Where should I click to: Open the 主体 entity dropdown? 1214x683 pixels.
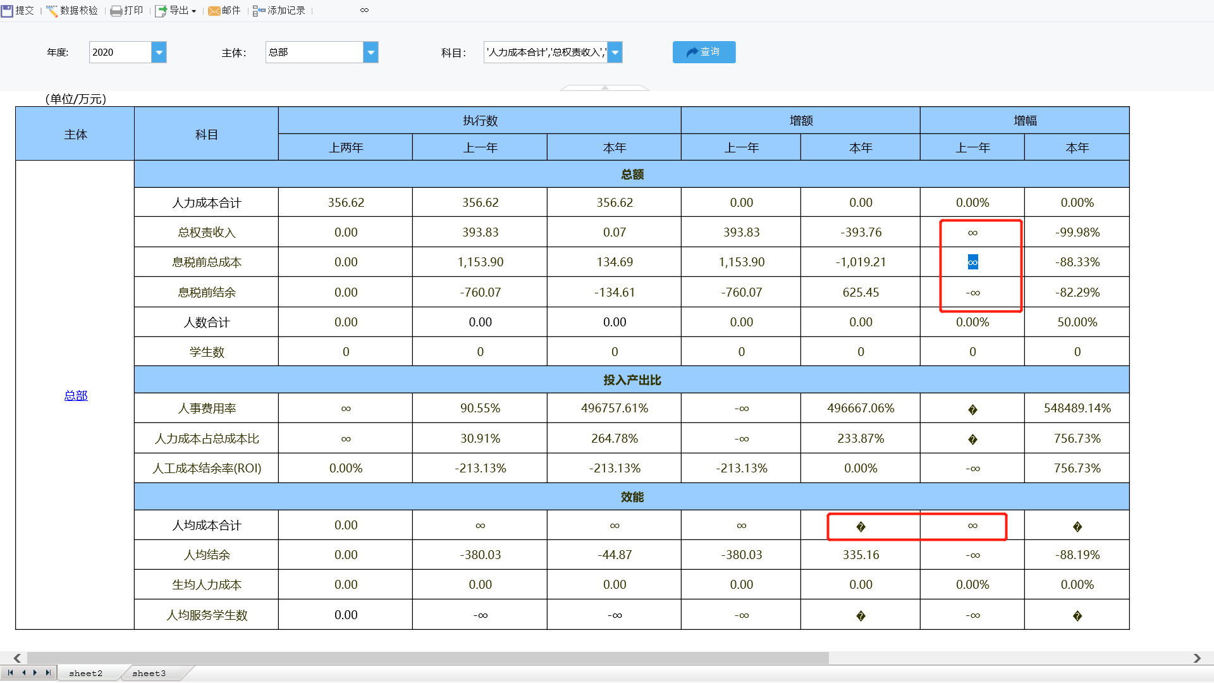(371, 52)
